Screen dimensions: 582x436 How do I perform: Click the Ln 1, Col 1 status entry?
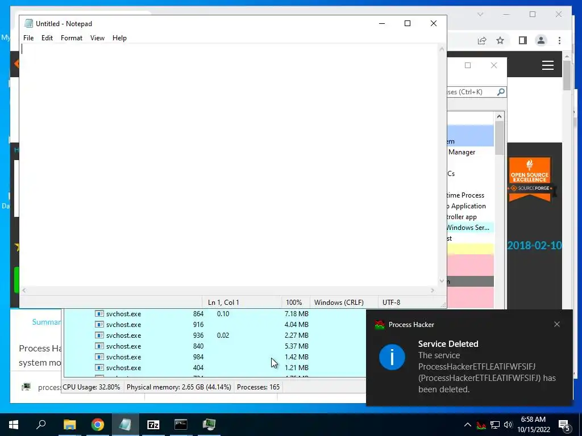point(223,303)
